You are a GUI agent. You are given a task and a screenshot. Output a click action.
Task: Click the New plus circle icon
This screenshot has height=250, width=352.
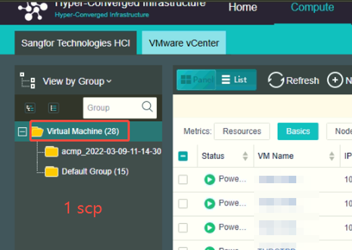click(335, 80)
